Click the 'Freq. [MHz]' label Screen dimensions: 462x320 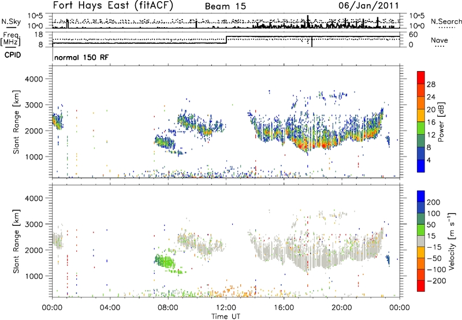click(10, 39)
